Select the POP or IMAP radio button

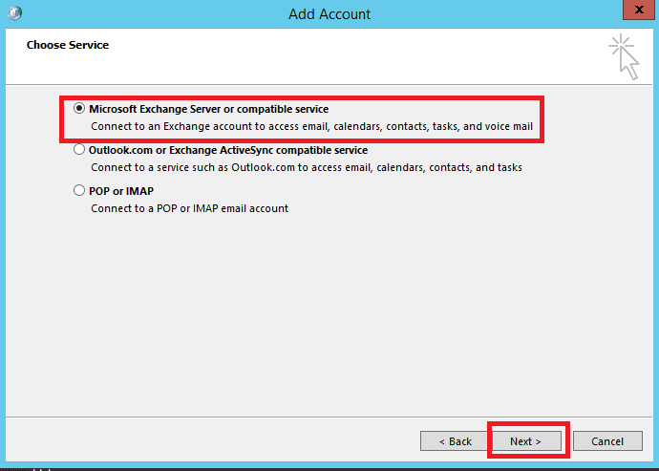(x=79, y=190)
